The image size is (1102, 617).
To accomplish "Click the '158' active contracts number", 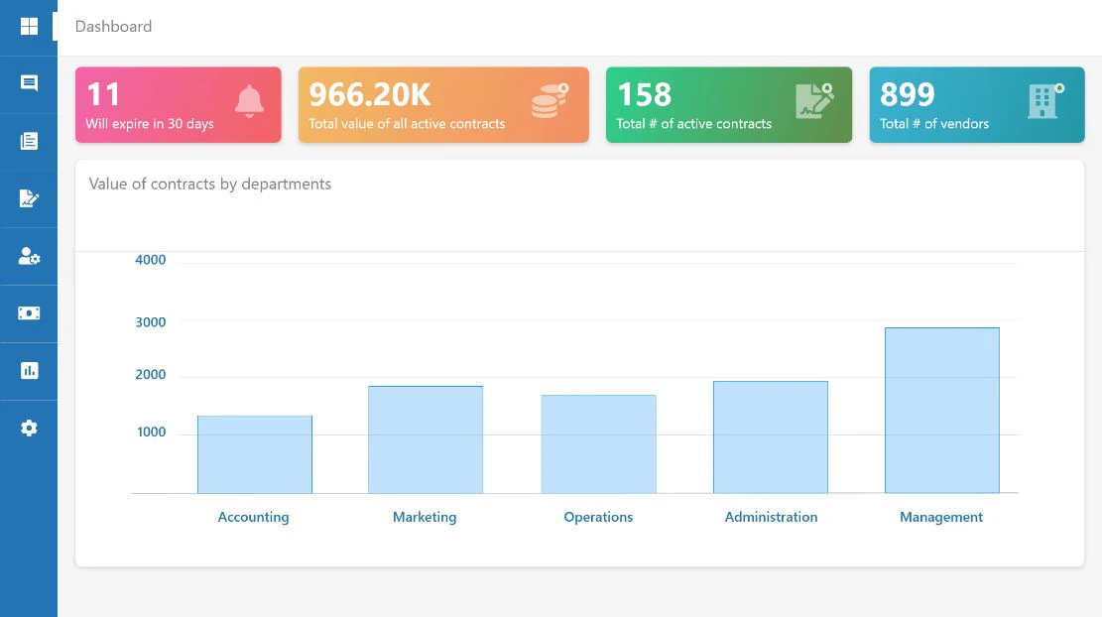I will 645,95.
